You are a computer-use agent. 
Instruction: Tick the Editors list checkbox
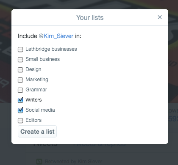[x=20, y=121]
